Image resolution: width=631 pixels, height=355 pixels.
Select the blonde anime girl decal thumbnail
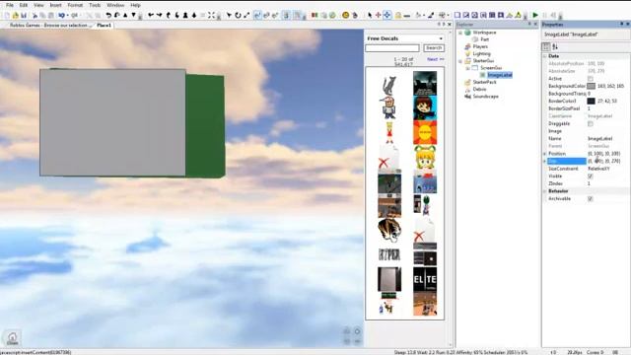coord(425,157)
